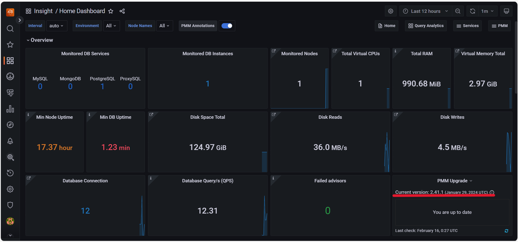Open the operating system dashboards sidebar icon
The height and width of the screenshot is (242, 518).
click(x=10, y=76)
